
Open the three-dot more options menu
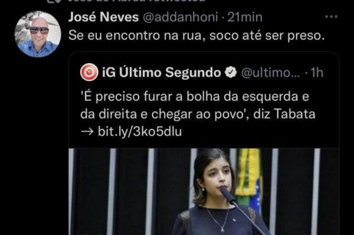pos(331,17)
